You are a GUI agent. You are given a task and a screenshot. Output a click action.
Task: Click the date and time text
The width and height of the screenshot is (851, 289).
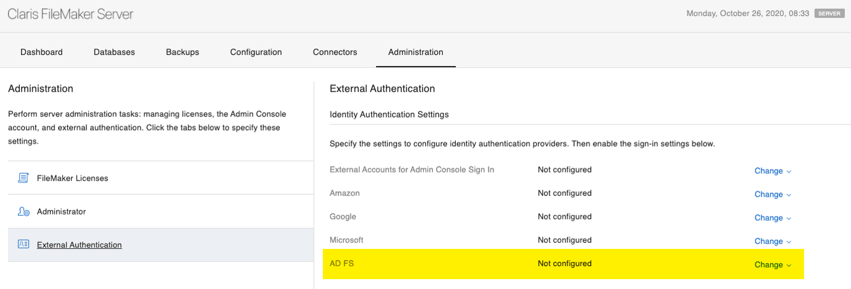coord(748,13)
